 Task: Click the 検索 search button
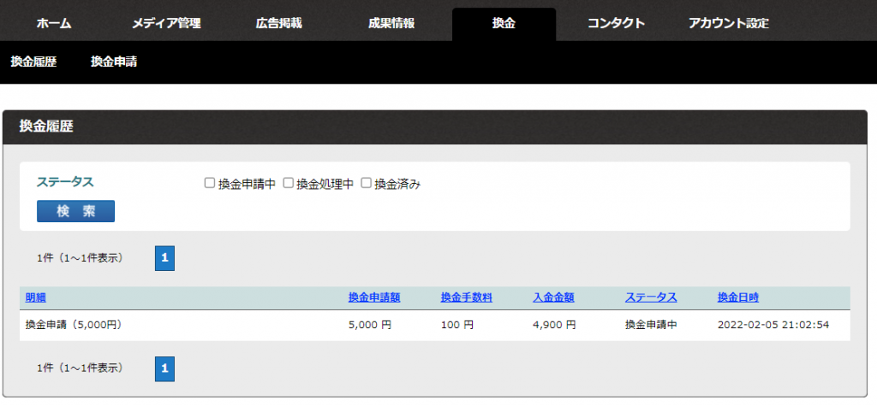pyautogui.click(x=75, y=211)
